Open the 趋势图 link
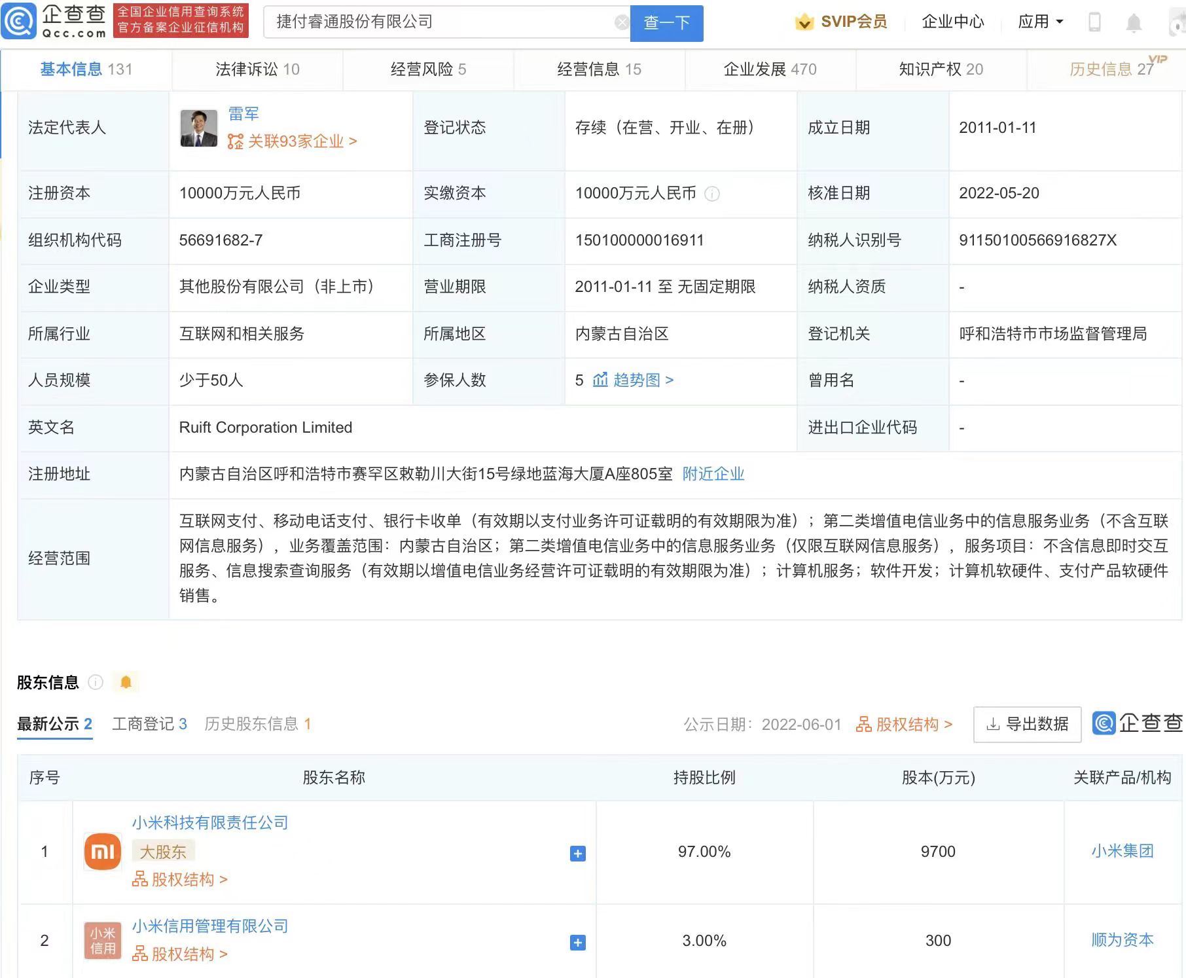Image resolution: width=1186 pixels, height=978 pixels. click(x=643, y=380)
